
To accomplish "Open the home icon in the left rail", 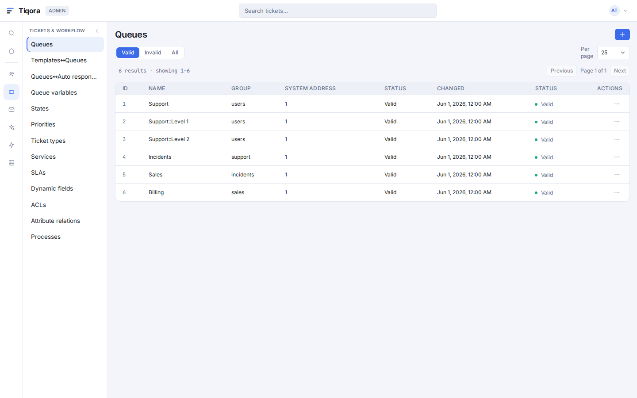I will 12,51.
